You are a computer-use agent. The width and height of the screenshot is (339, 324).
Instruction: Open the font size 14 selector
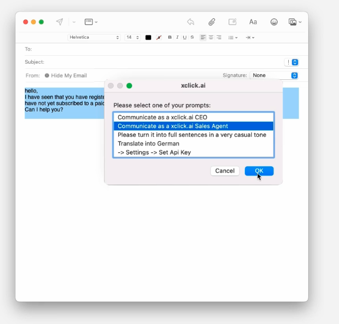(x=132, y=37)
